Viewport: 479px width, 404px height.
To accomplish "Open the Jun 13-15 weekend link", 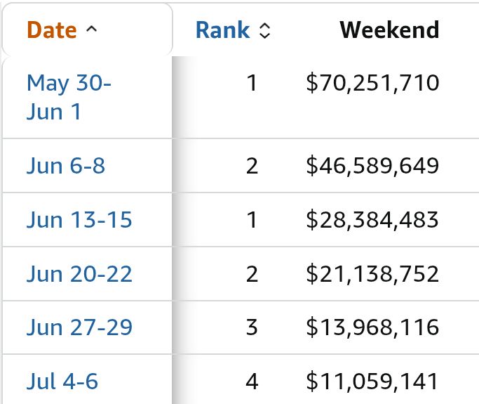I will tap(79, 220).
